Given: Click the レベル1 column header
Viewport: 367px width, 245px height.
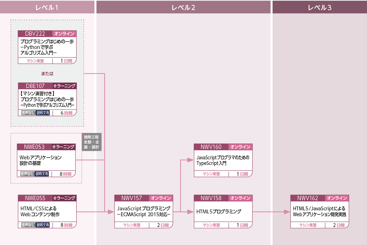Looking at the screenshot, I should click(x=47, y=7).
